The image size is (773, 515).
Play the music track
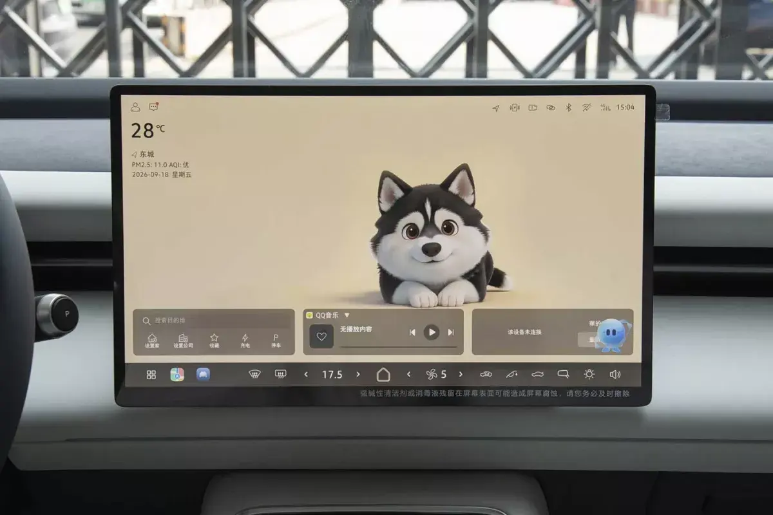pos(432,332)
